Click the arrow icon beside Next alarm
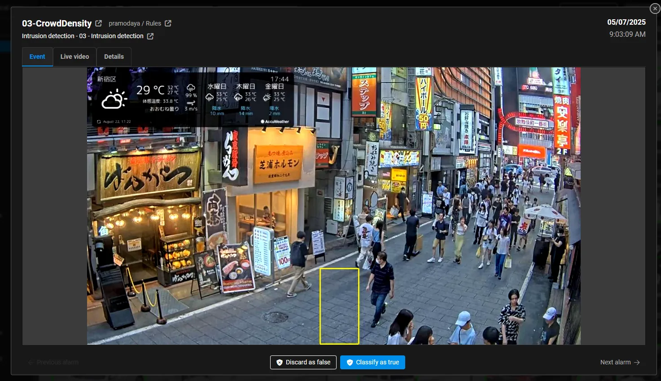This screenshot has height=381, width=661. coord(637,362)
